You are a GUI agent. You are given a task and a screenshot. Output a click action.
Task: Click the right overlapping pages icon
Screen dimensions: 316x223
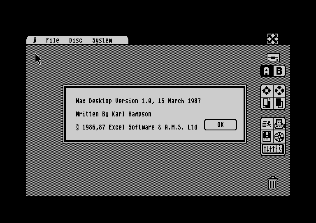tap(279, 103)
